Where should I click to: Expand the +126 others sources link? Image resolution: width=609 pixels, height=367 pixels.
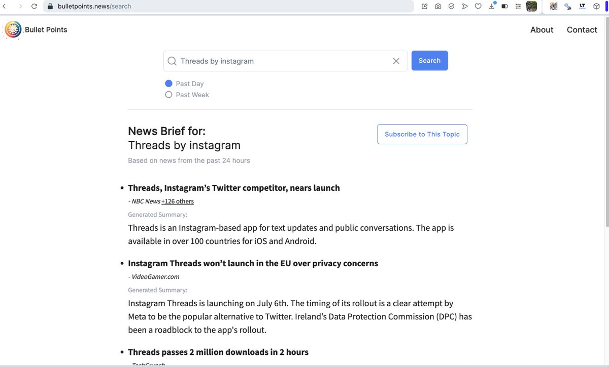178,201
